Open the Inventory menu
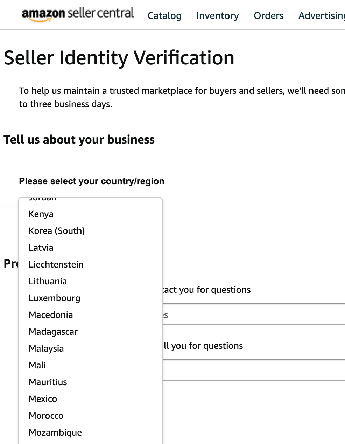Image resolution: width=345 pixels, height=444 pixels. [217, 16]
